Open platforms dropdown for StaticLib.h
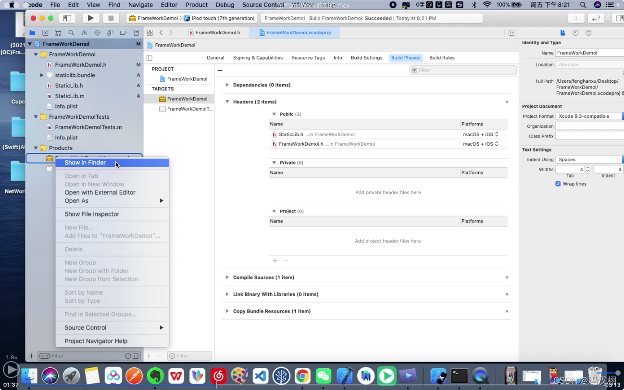The width and height of the screenshot is (624, 390). (x=481, y=135)
